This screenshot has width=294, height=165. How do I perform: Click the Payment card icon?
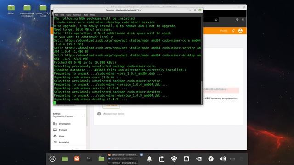coord(55,130)
